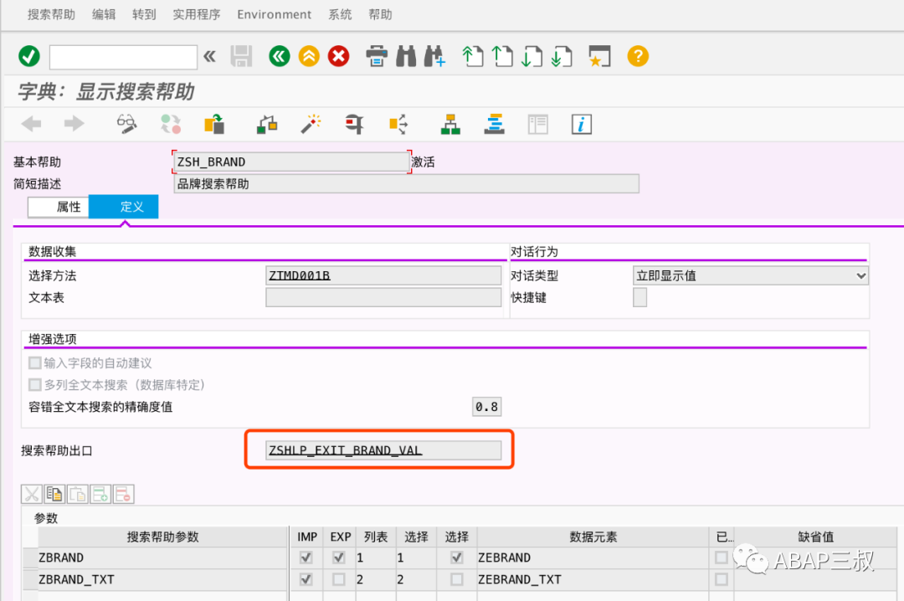Toggle EXP checkbox for ZBRAND_TXT row
Screen dimensions: 904x601
(338, 579)
